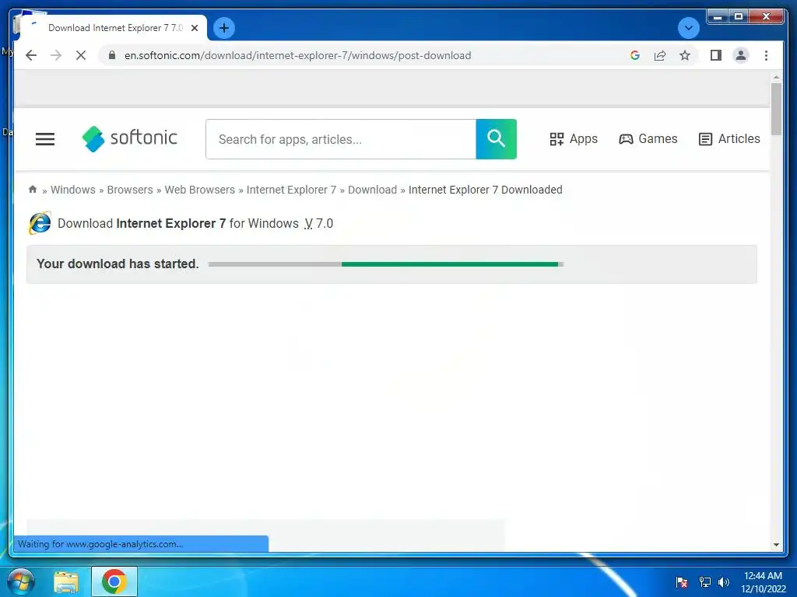Click the download progress bar

(386, 264)
